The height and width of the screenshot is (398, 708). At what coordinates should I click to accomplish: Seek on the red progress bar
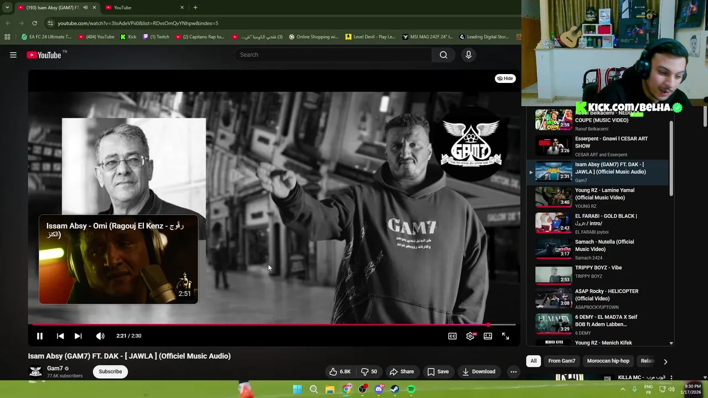[274, 324]
